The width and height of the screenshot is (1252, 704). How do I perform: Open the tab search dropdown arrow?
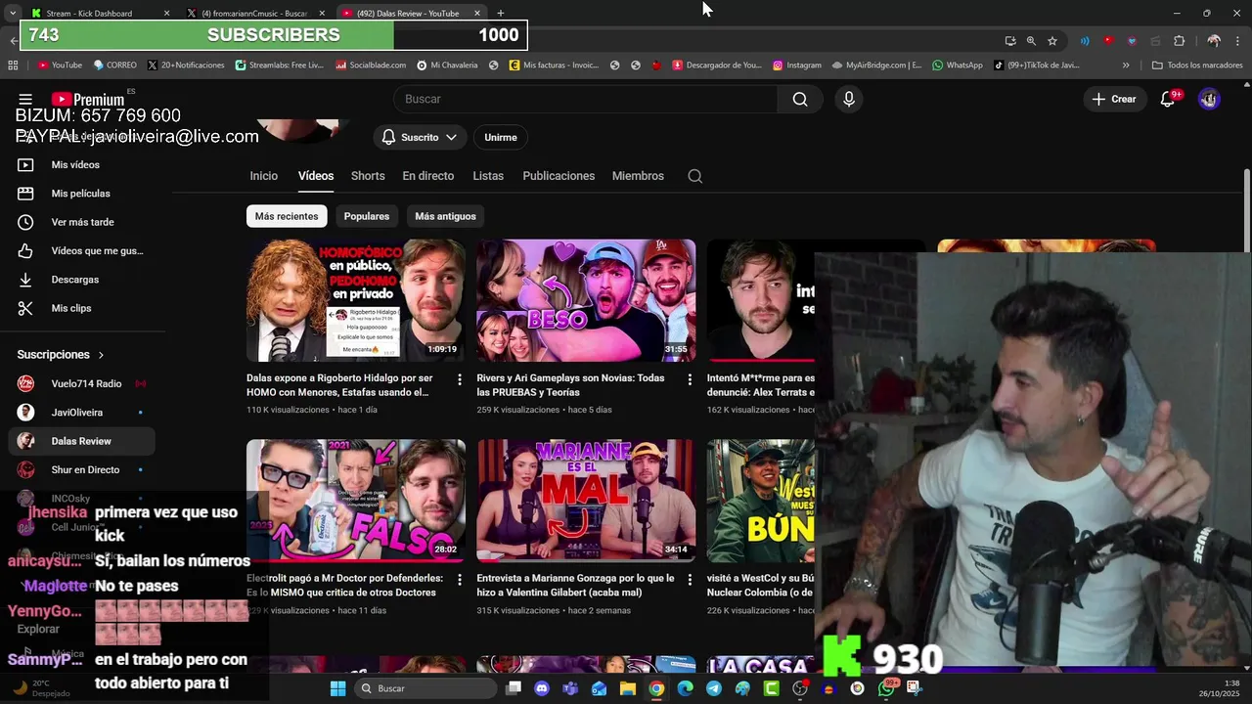pos(13,13)
